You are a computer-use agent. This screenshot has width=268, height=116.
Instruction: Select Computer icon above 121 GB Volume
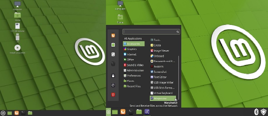coord(18,6)
